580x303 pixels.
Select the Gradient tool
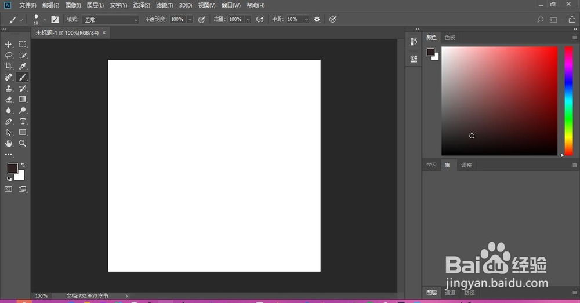pyautogui.click(x=23, y=100)
